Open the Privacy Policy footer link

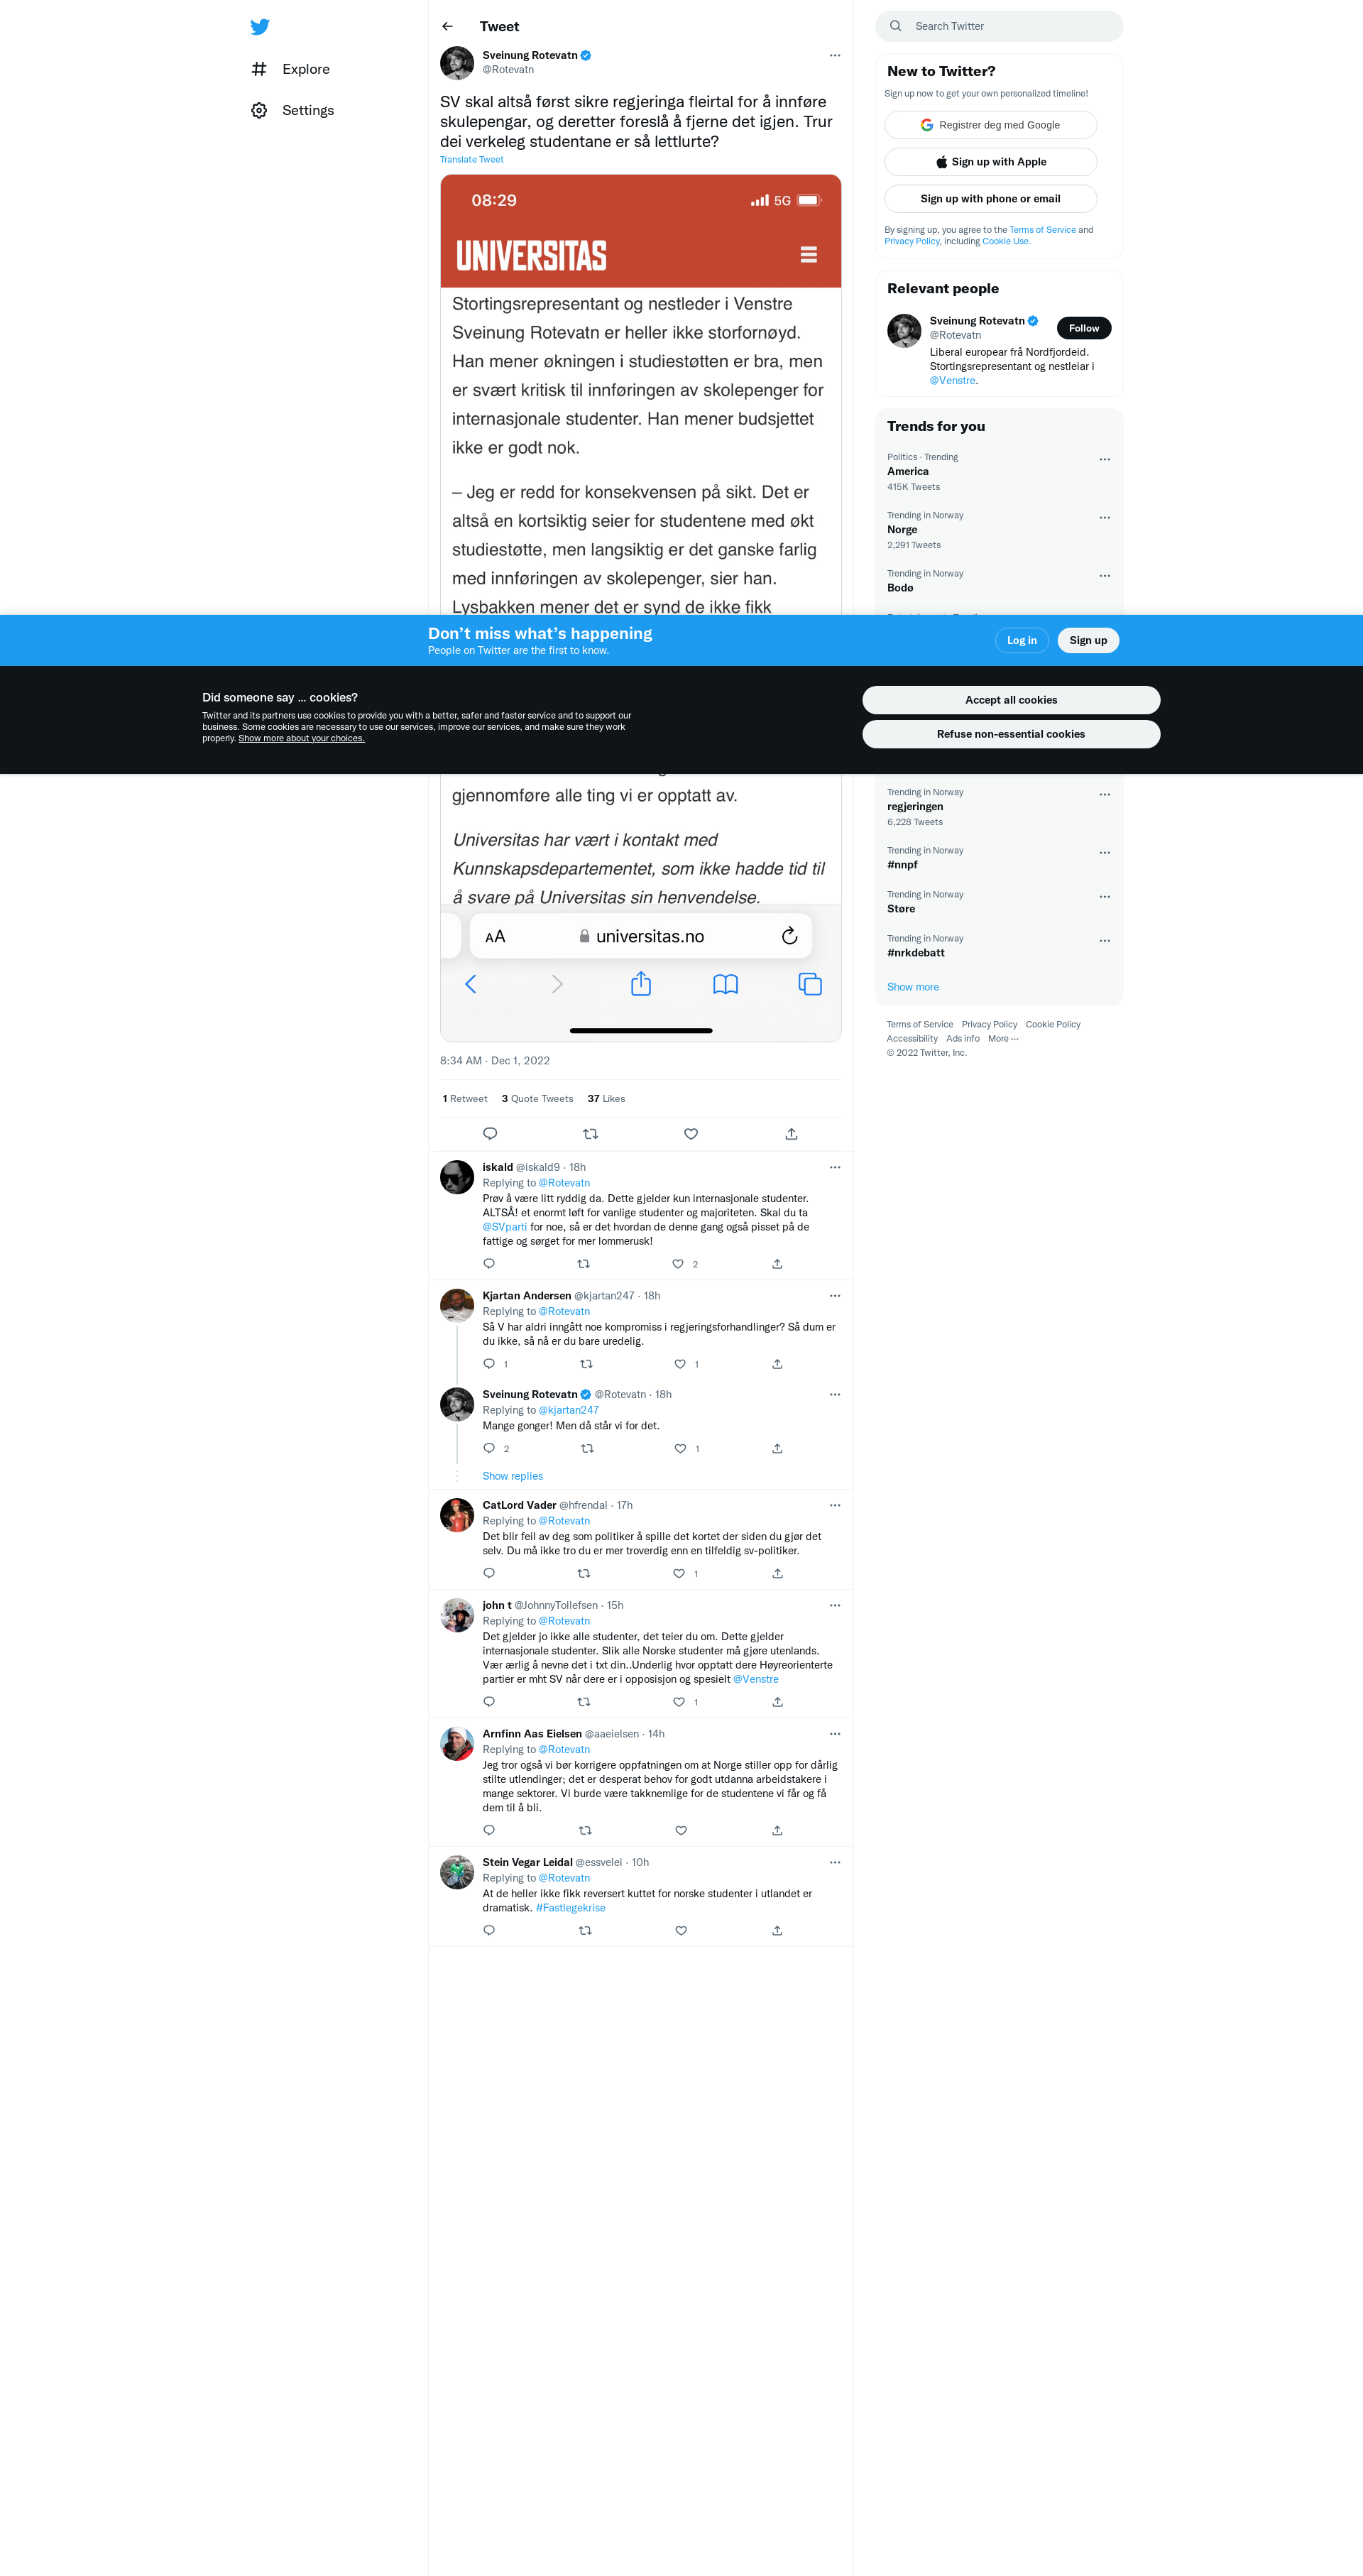coord(989,1025)
